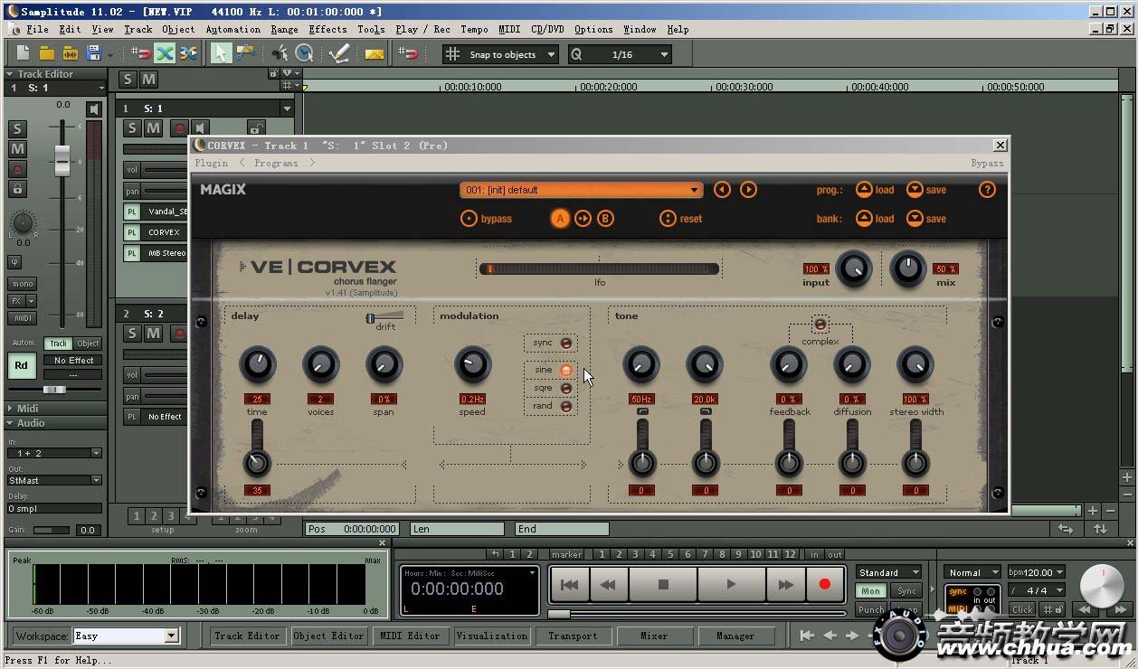
Task: Jump to start with transport button
Action: coord(569,585)
